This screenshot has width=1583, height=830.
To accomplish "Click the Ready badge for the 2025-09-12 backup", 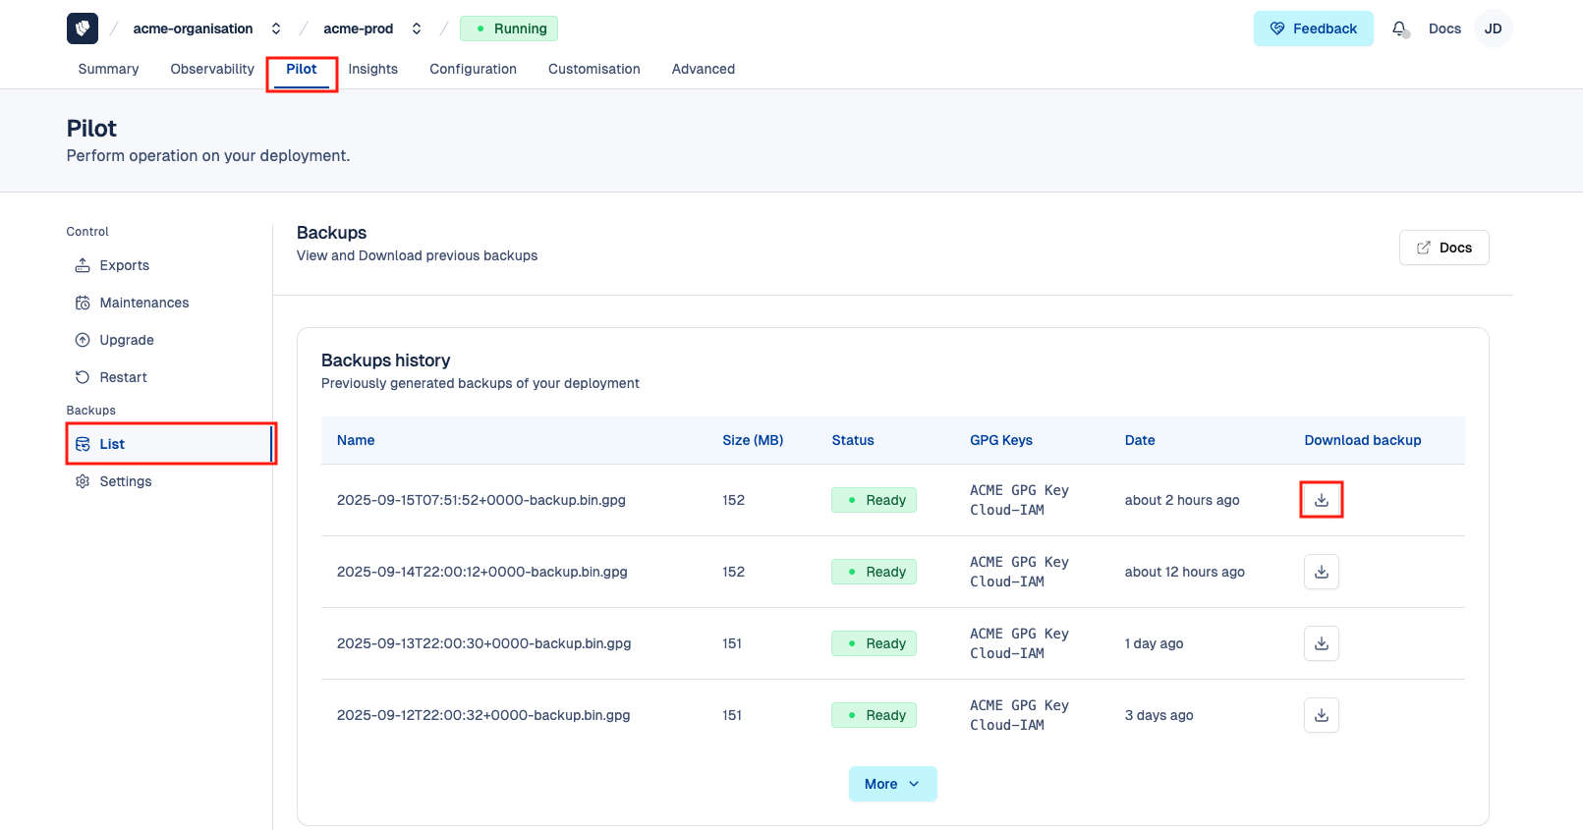I will (874, 715).
